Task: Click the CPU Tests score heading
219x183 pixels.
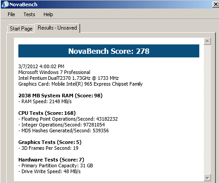Action: tap(47, 113)
